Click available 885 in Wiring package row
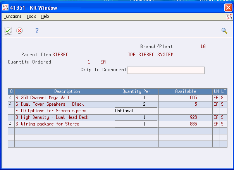 tap(193, 124)
